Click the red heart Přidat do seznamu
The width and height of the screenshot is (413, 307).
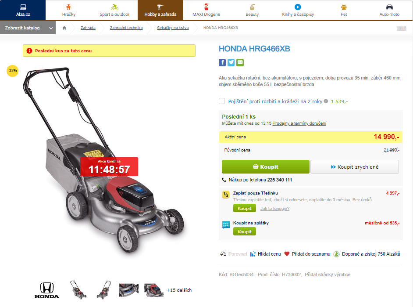pyautogui.click(x=287, y=254)
